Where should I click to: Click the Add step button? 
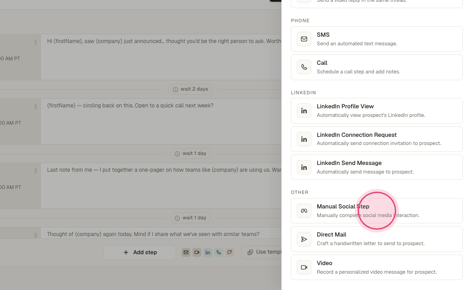[140, 252]
